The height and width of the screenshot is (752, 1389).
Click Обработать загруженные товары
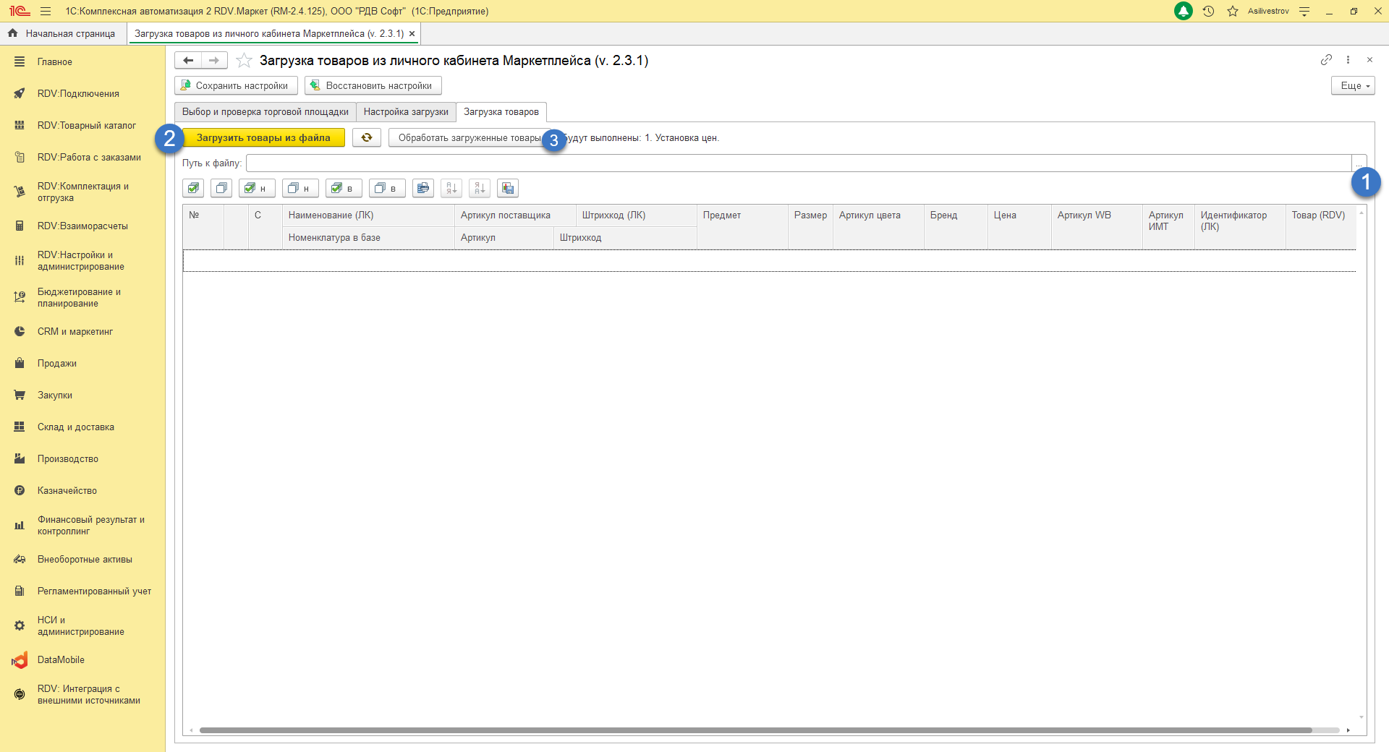pyautogui.click(x=470, y=137)
